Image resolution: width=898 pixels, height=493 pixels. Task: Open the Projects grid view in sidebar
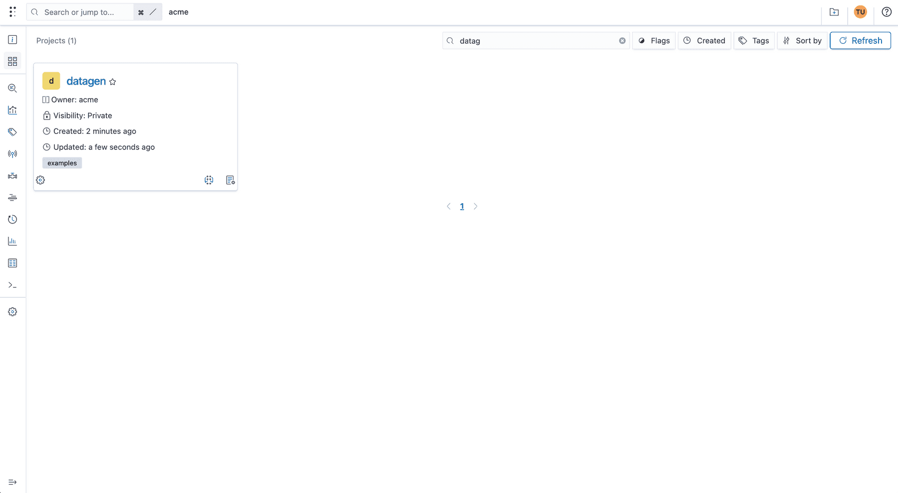[x=12, y=61]
